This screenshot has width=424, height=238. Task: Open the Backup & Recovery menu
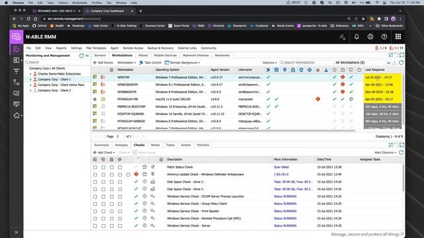click(x=160, y=48)
